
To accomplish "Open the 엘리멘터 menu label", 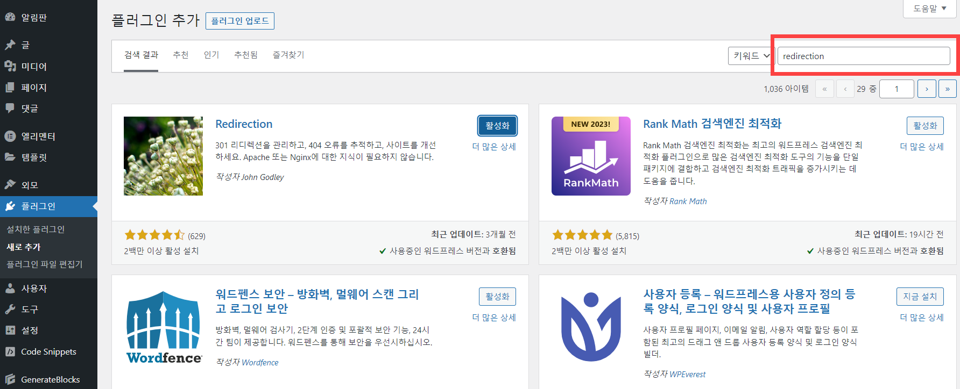I will point(38,136).
